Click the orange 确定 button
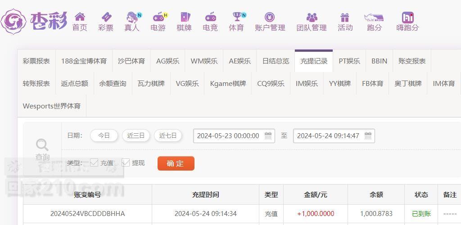 [x=176, y=163]
